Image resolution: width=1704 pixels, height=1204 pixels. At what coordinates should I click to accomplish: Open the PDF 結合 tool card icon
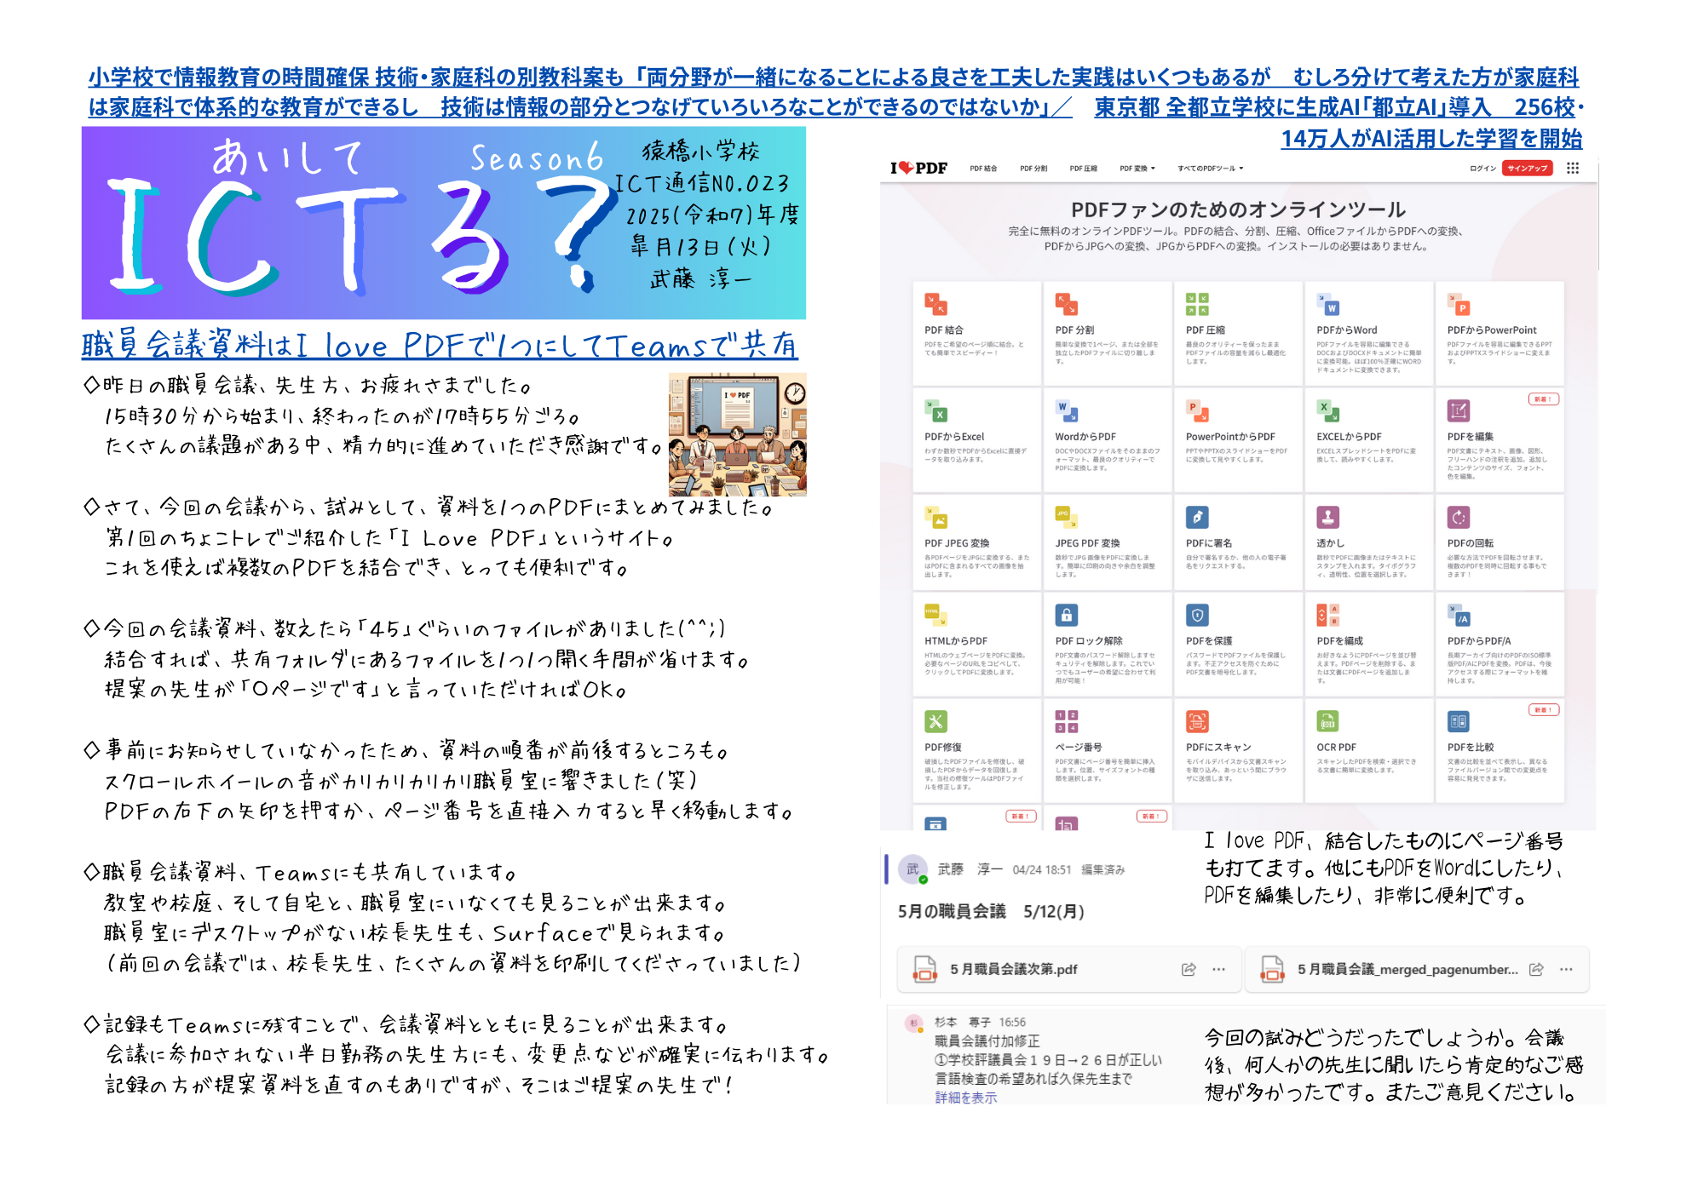tap(935, 304)
